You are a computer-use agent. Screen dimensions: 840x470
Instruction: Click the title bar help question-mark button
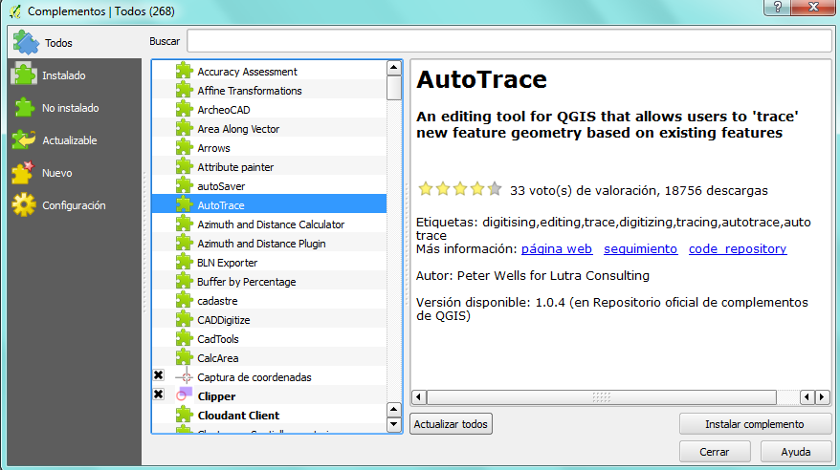(778, 7)
